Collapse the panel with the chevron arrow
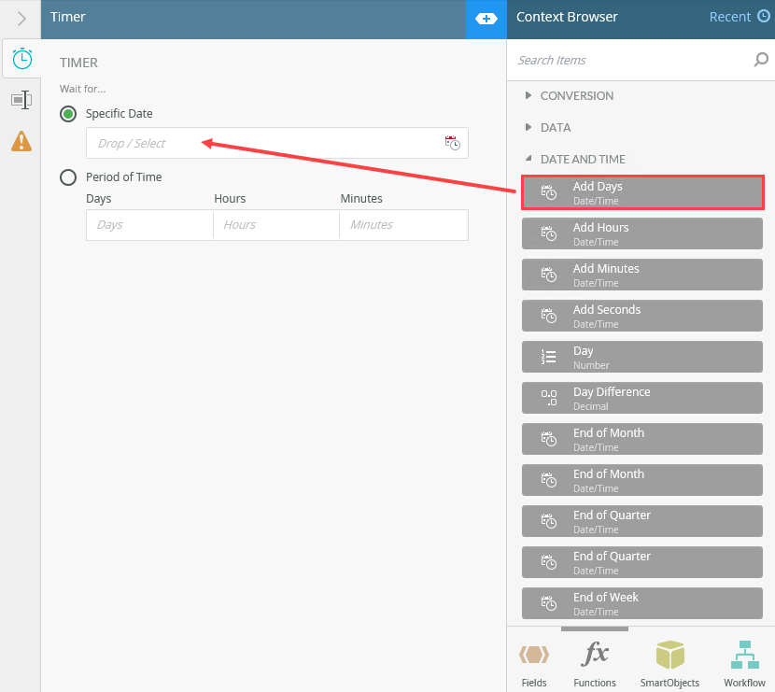The width and height of the screenshot is (775, 692). tap(21, 19)
